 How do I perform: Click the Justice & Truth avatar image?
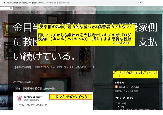click(19, 98)
